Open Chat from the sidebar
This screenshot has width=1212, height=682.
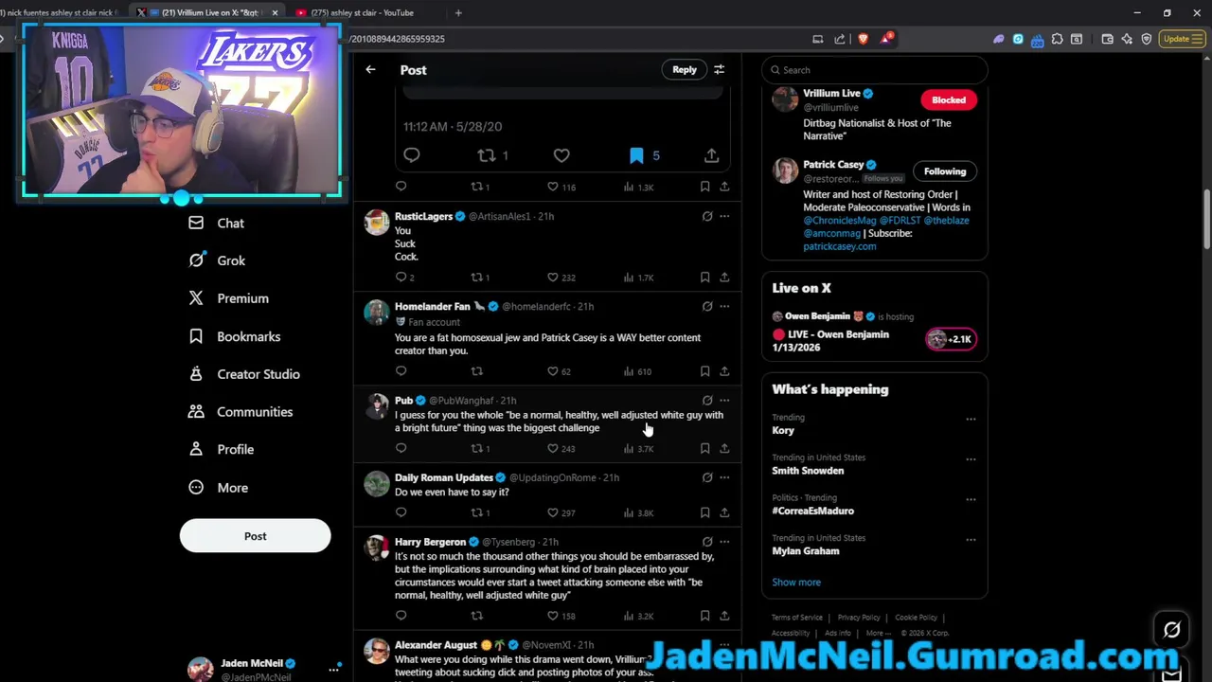[217, 224]
